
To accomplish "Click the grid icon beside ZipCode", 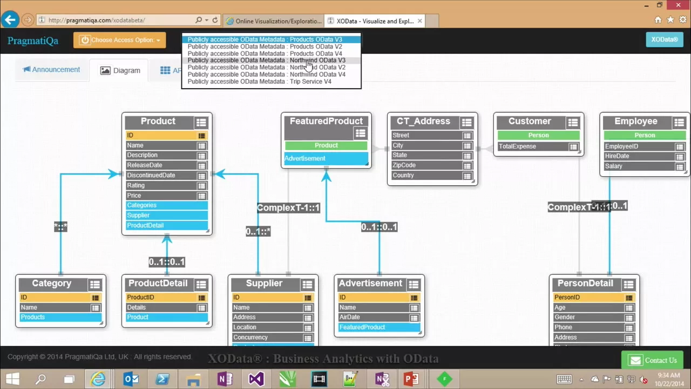I will [467, 166].
